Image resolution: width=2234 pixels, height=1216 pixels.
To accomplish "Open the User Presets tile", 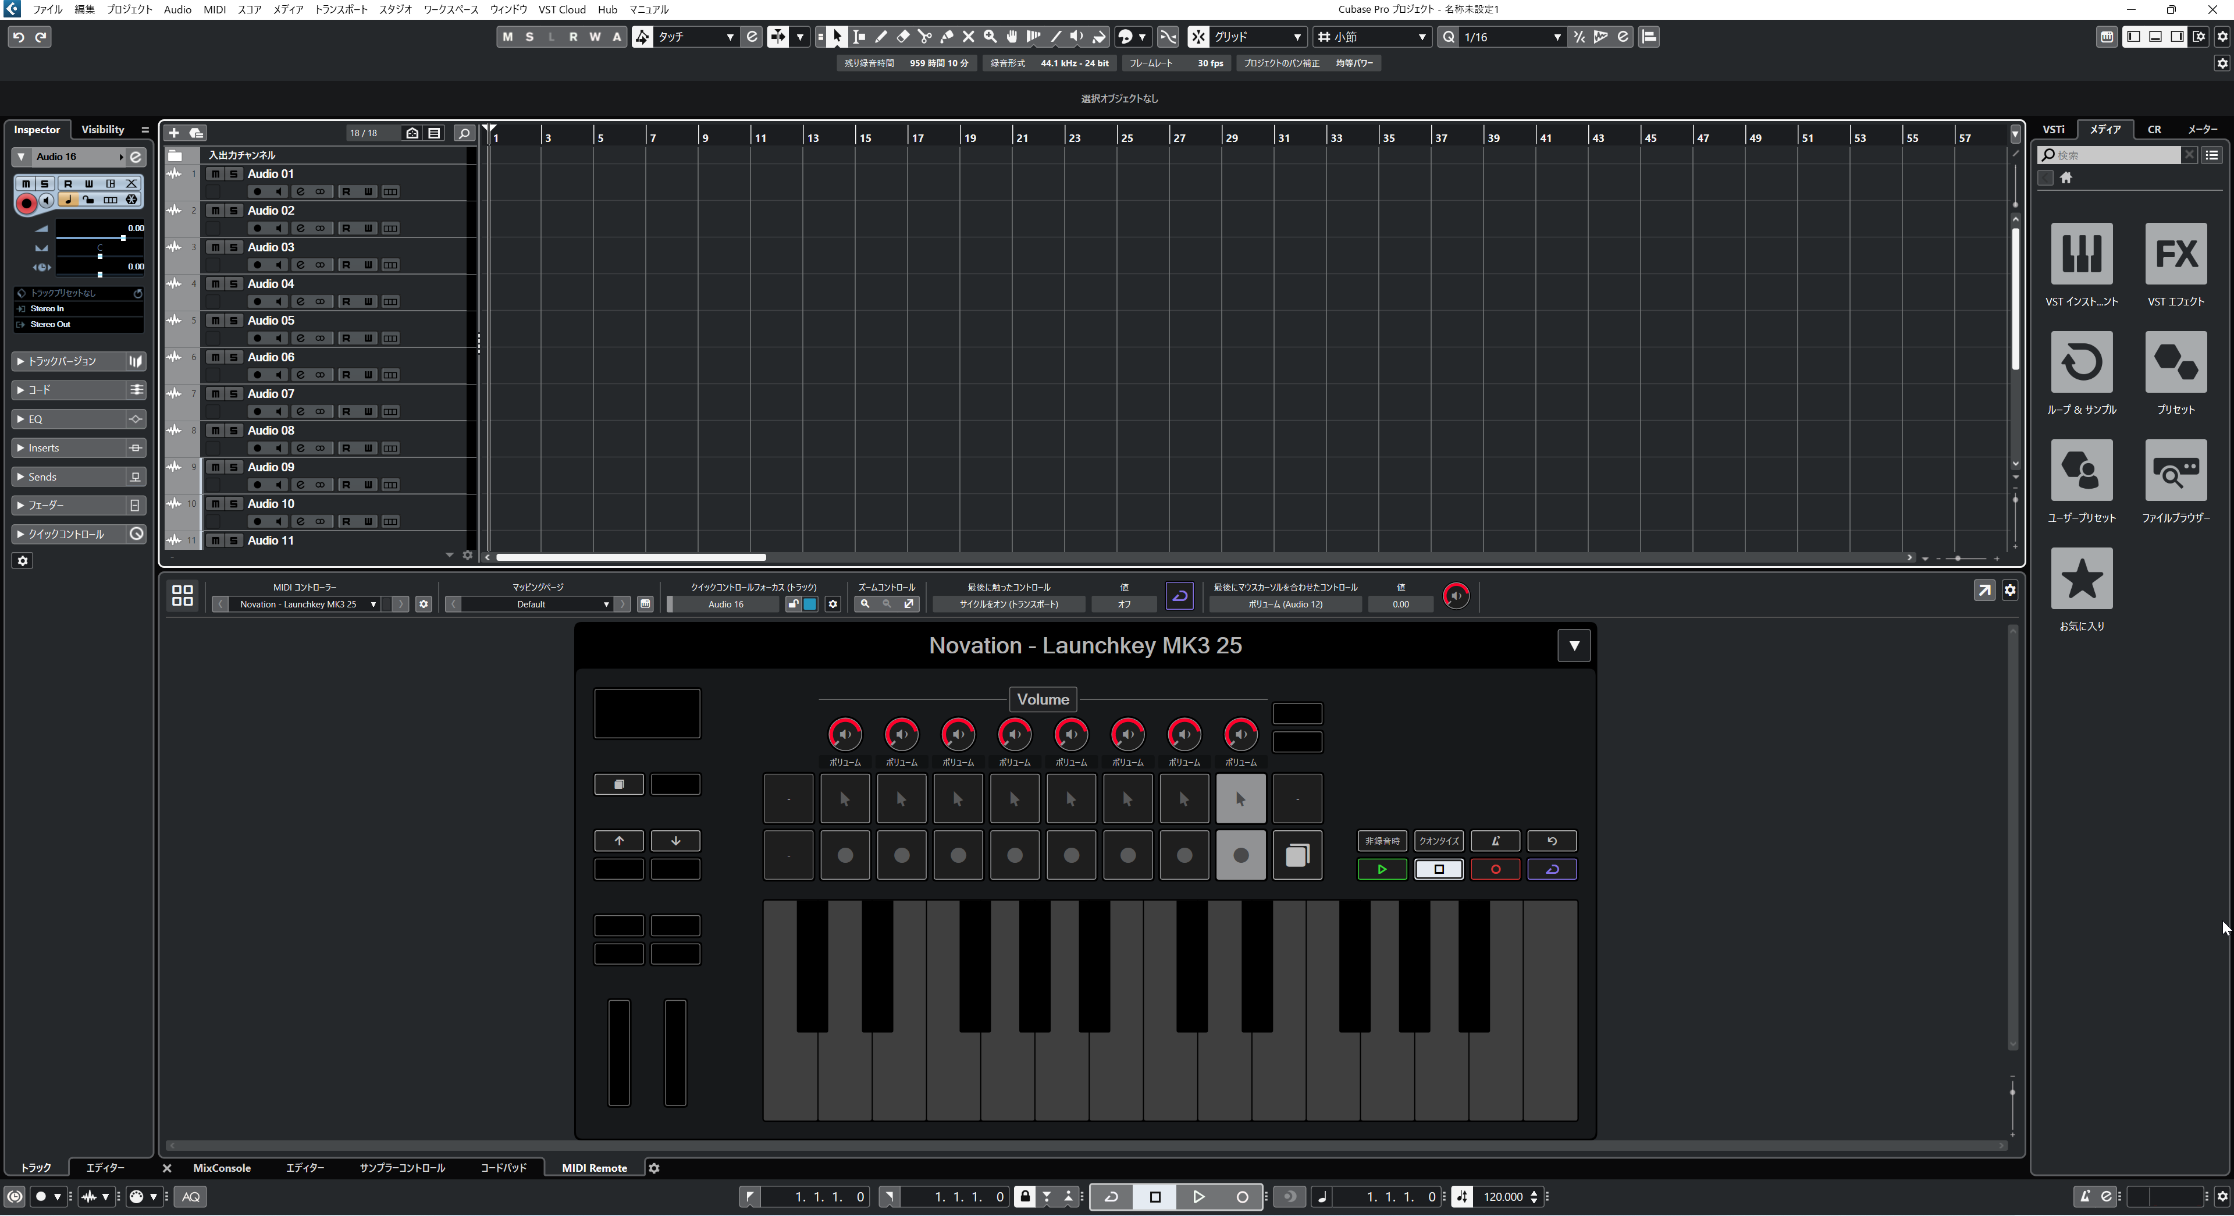I will click(x=2082, y=470).
